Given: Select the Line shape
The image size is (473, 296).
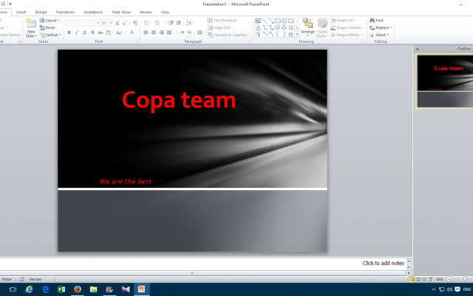Looking at the screenshot, I should (265, 21).
